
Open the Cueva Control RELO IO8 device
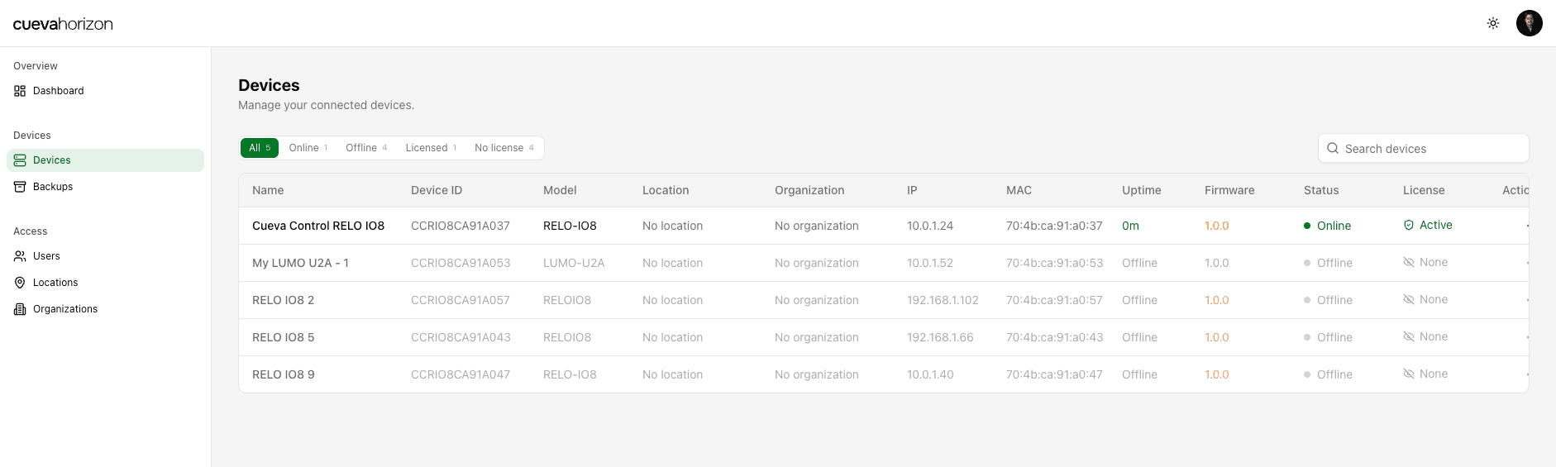pos(318,226)
